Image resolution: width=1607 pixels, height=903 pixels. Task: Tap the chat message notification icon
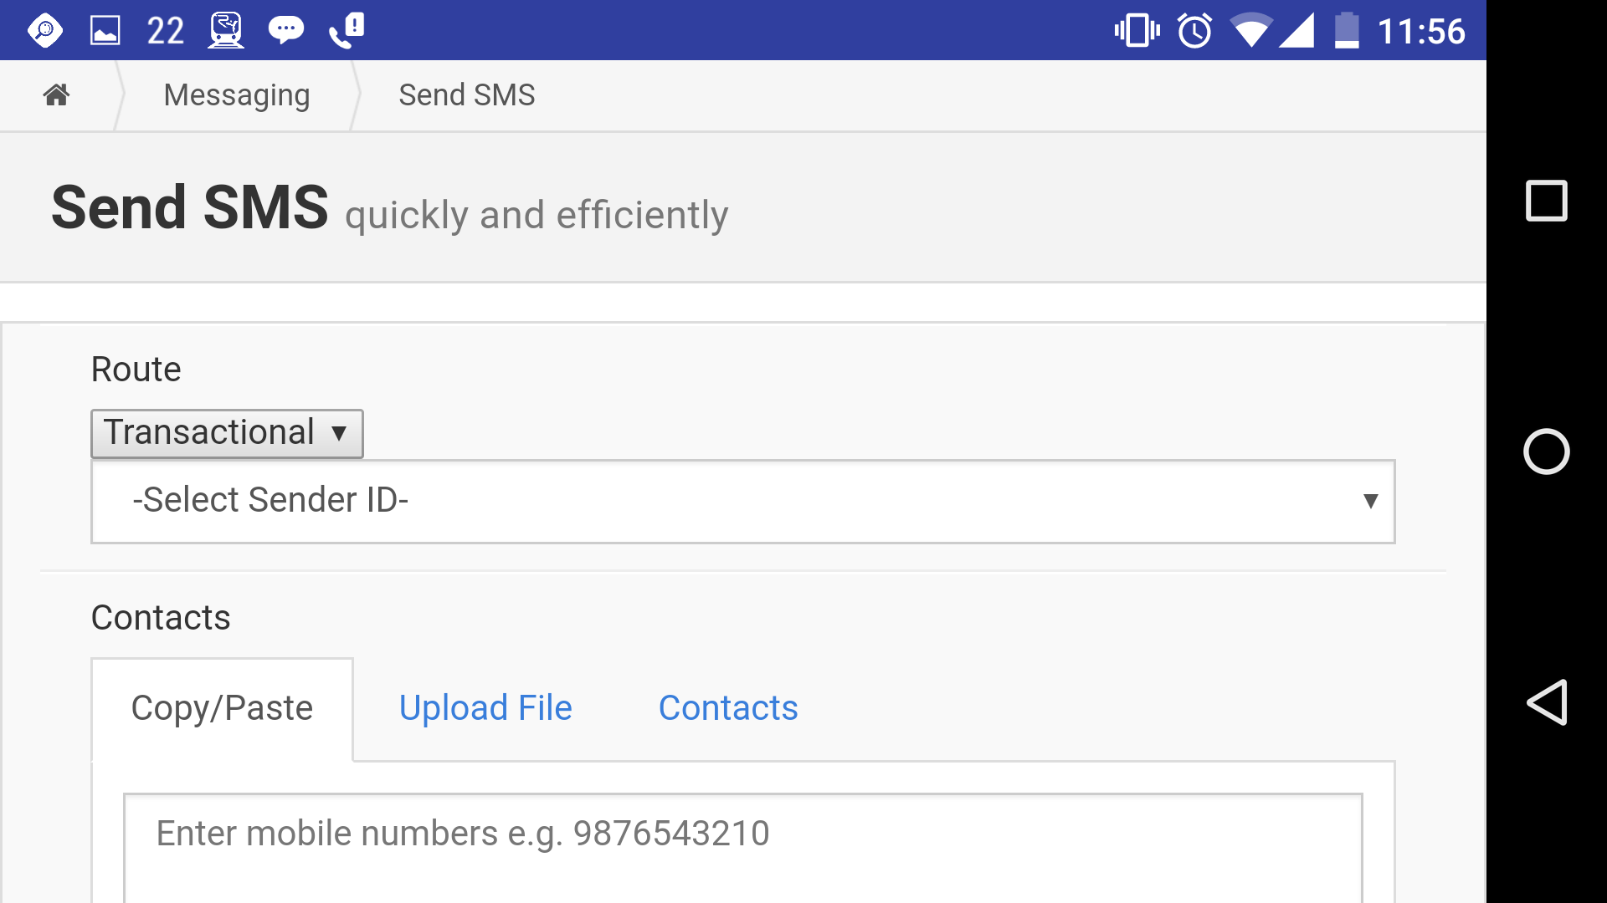(x=287, y=29)
